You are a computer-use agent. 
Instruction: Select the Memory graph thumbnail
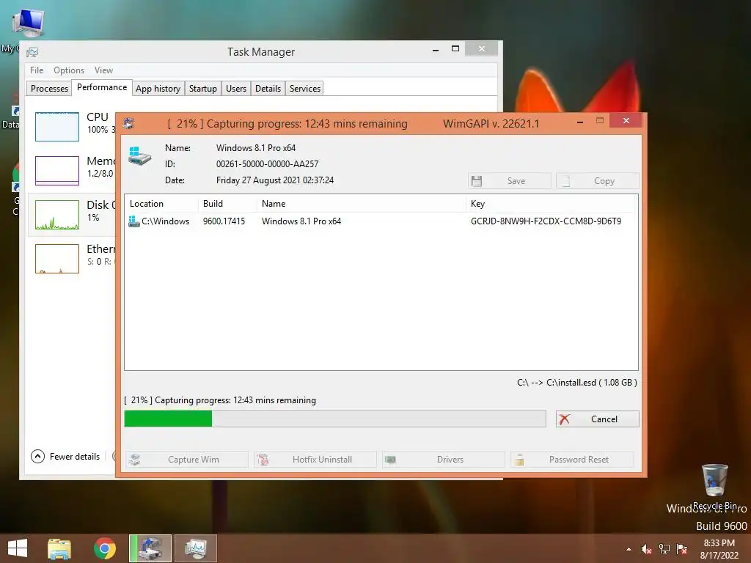[57, 170]
